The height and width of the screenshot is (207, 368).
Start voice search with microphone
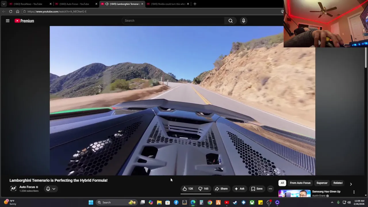[x=244, y=21]
